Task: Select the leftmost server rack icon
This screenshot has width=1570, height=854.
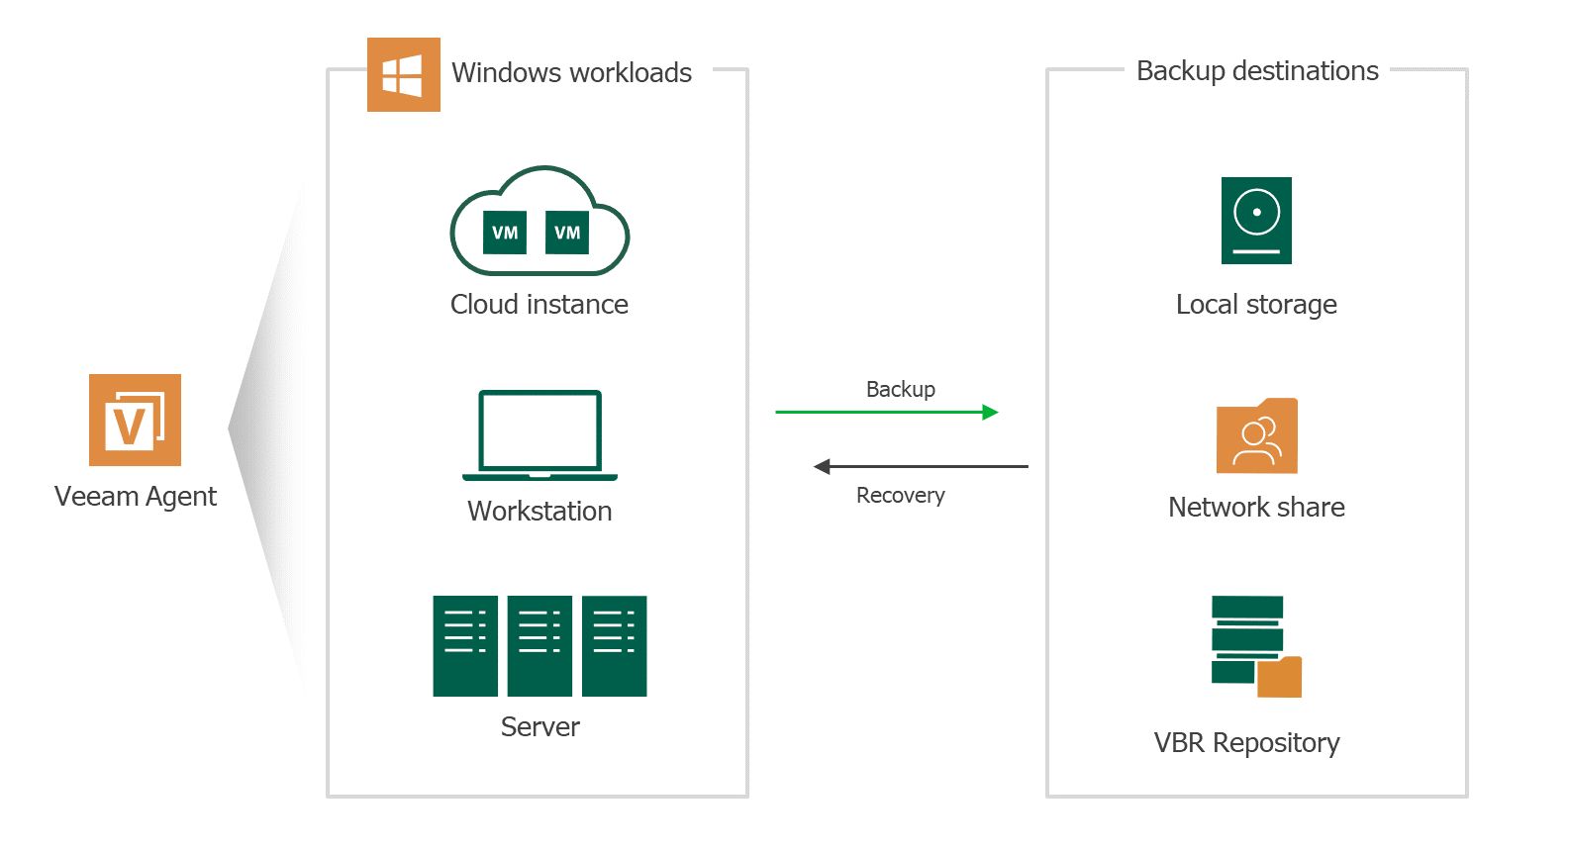Action: [465, 646]
